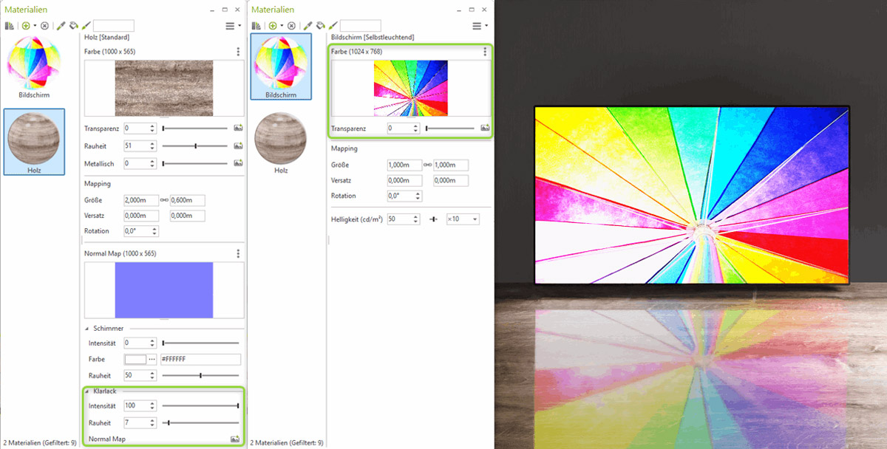Load Klarlack Normal Map texture
Screen dimensions: 887x449
coord(235,439)
